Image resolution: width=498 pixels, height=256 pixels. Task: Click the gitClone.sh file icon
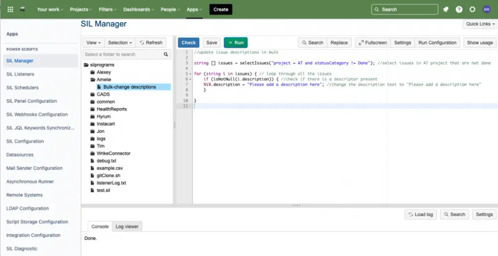point(93,175)
